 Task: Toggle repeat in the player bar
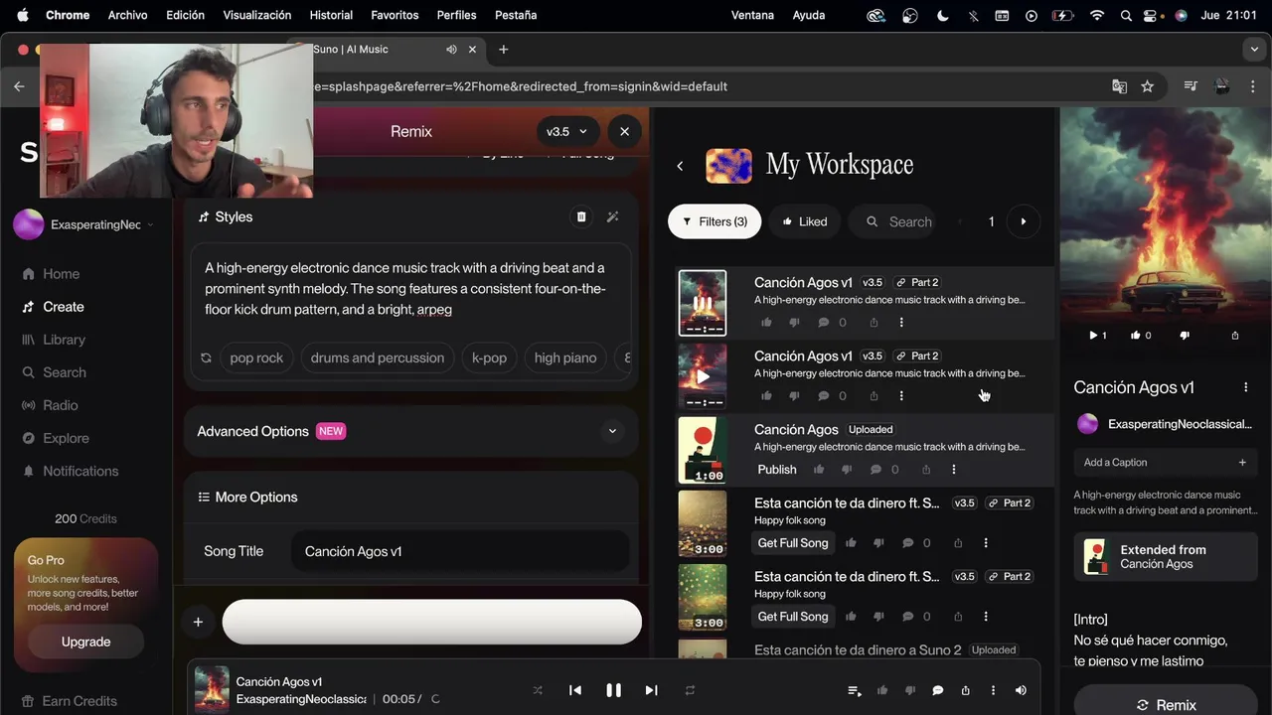point(690,690)
